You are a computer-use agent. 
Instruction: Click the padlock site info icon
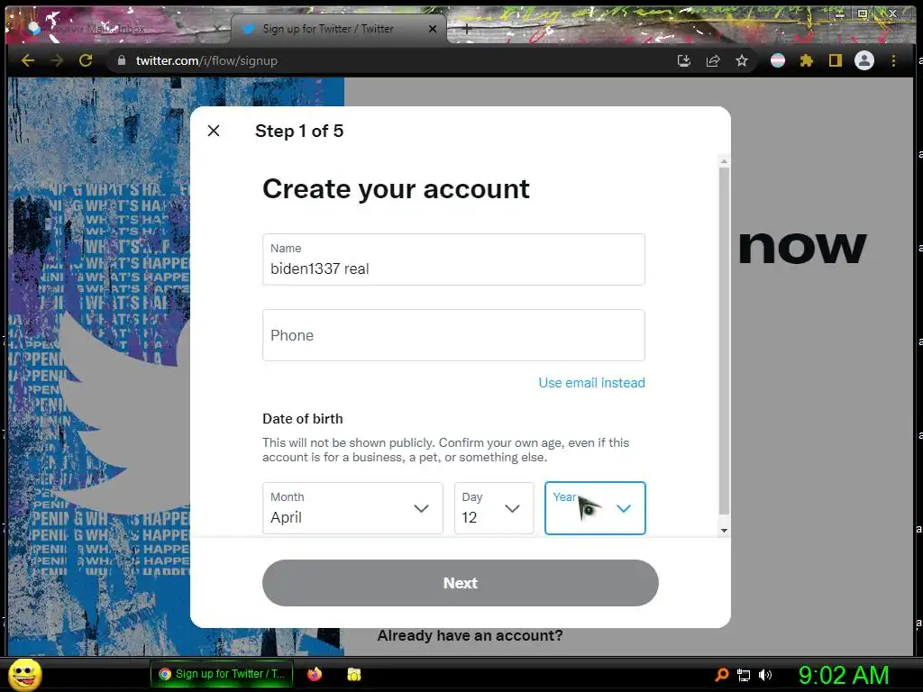click(122, 60)
